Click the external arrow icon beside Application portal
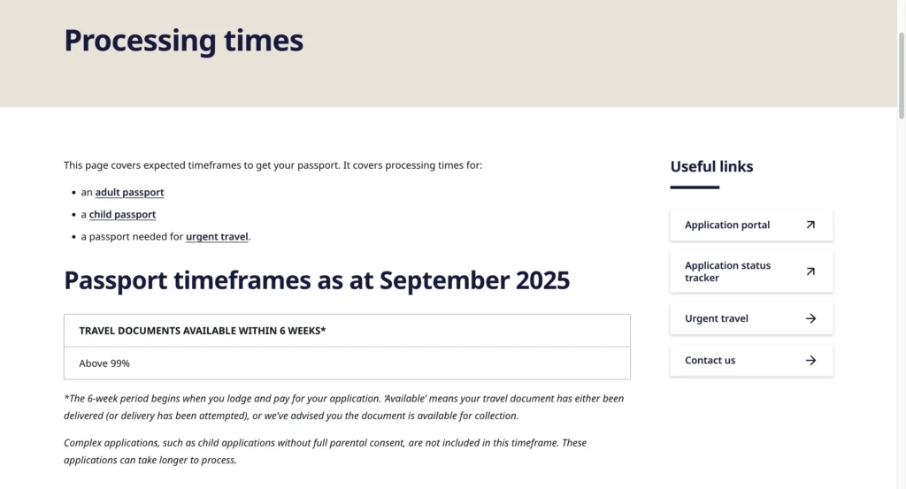 [x=810, y=225]
